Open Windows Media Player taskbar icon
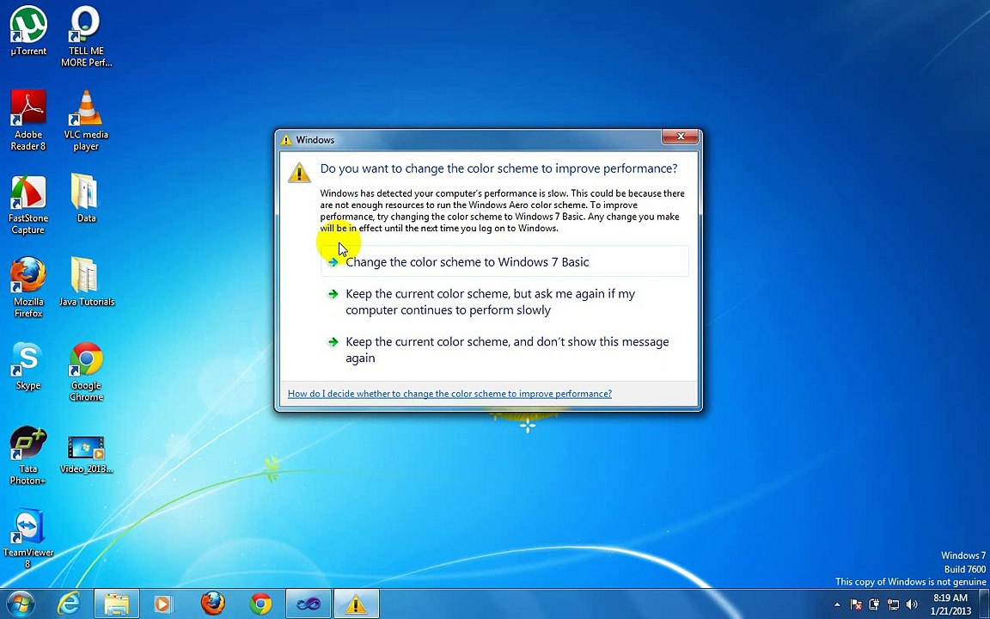 (163, 604)
